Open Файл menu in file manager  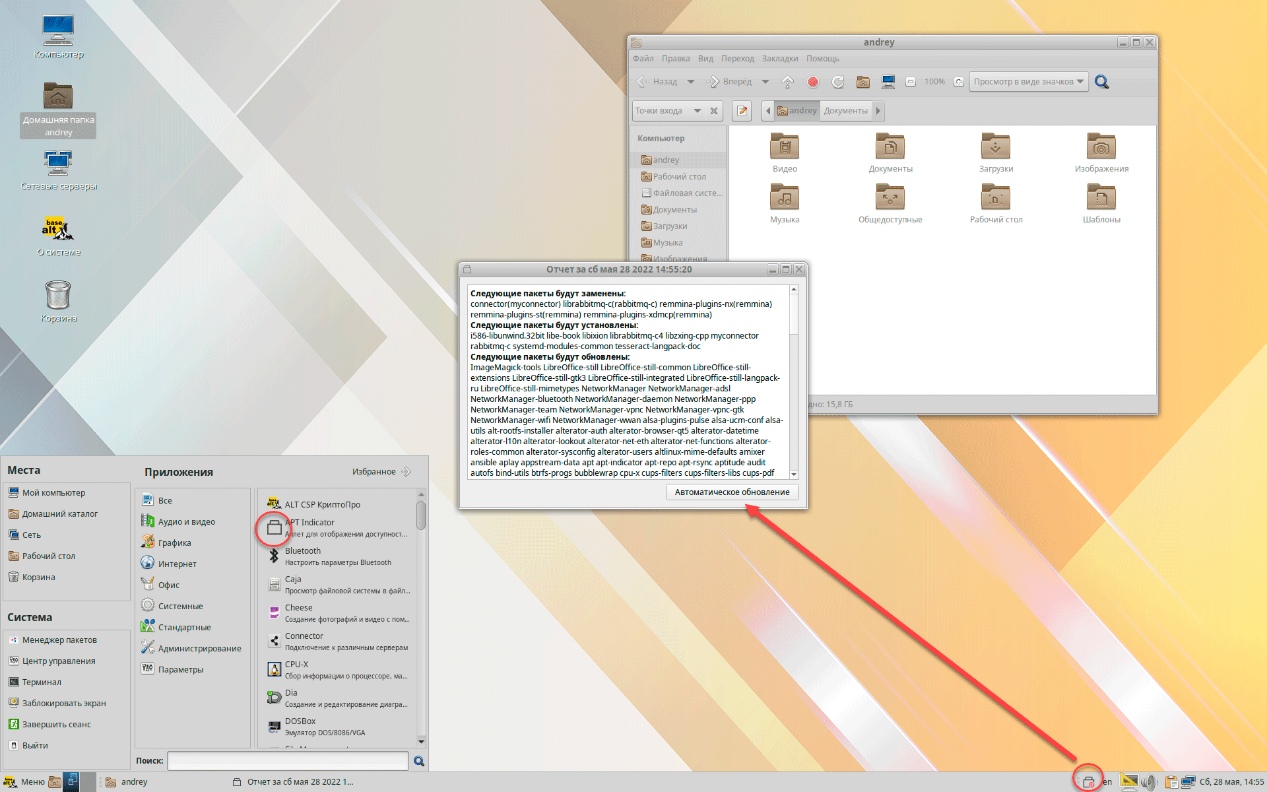click(x=645, y=58)
